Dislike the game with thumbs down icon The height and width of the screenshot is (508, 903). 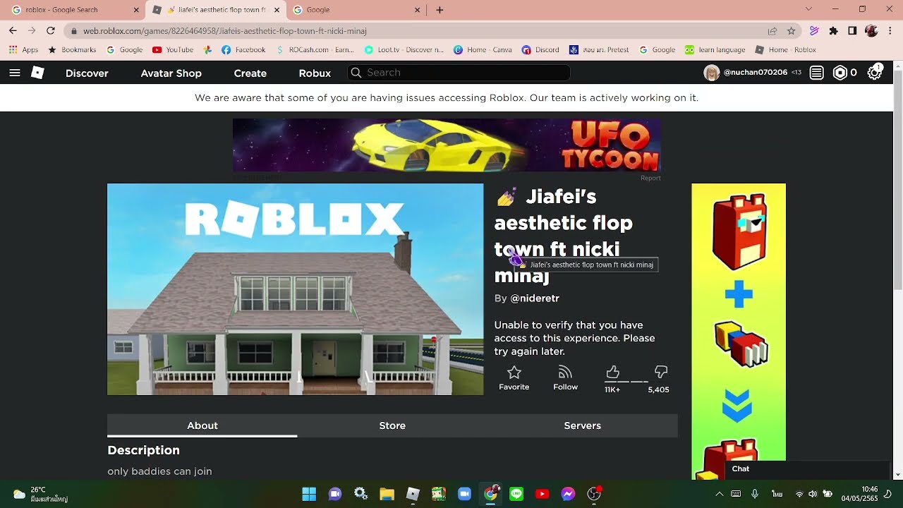[661, 372]
